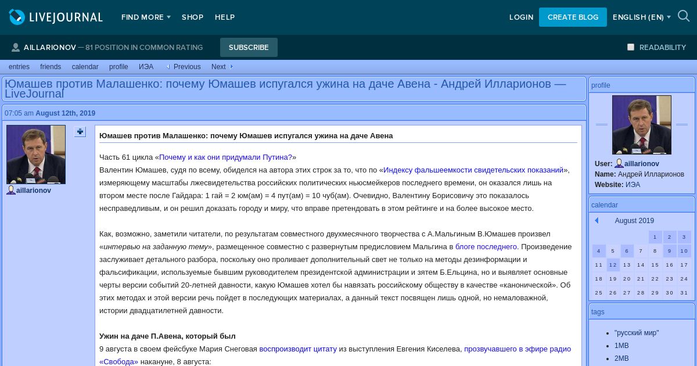Open the ИЭА navigation link

coord(146,67)
